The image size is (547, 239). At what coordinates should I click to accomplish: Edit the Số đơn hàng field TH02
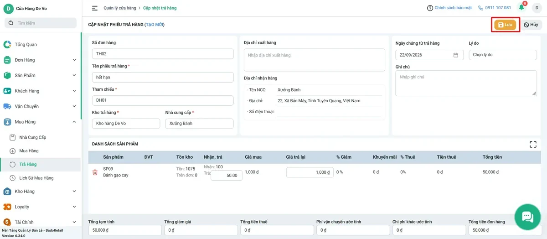(163, 54)
